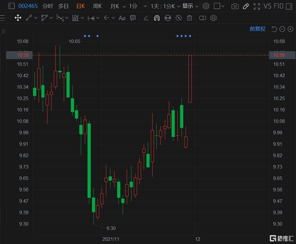Toggle the magnet snap tool

click(x=157, y=18)
